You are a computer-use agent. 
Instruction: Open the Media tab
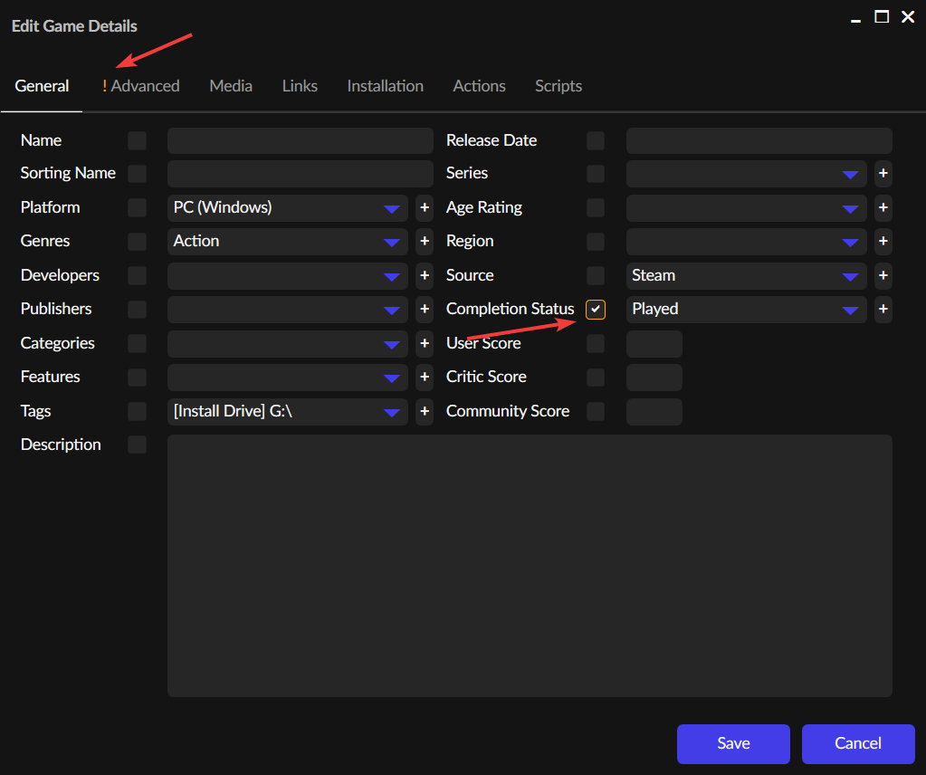point(230,86)
